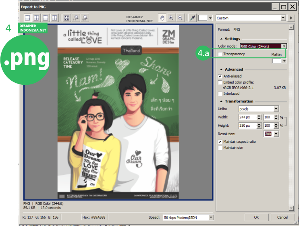Click the Cancel button
This screenshot has height=226, width=299.
tap(282, 218)
